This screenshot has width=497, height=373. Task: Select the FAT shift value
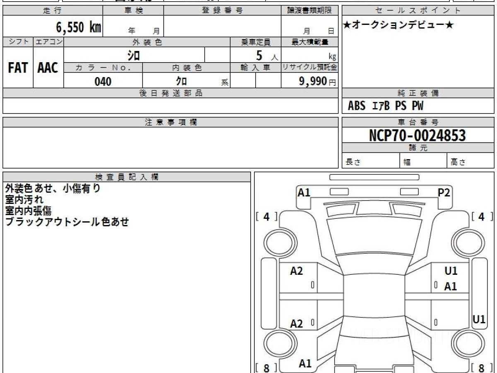(x=18, y=68)
